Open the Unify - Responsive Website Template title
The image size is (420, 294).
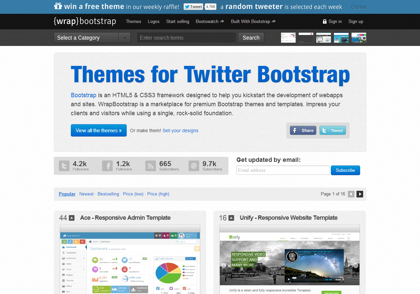289,218
